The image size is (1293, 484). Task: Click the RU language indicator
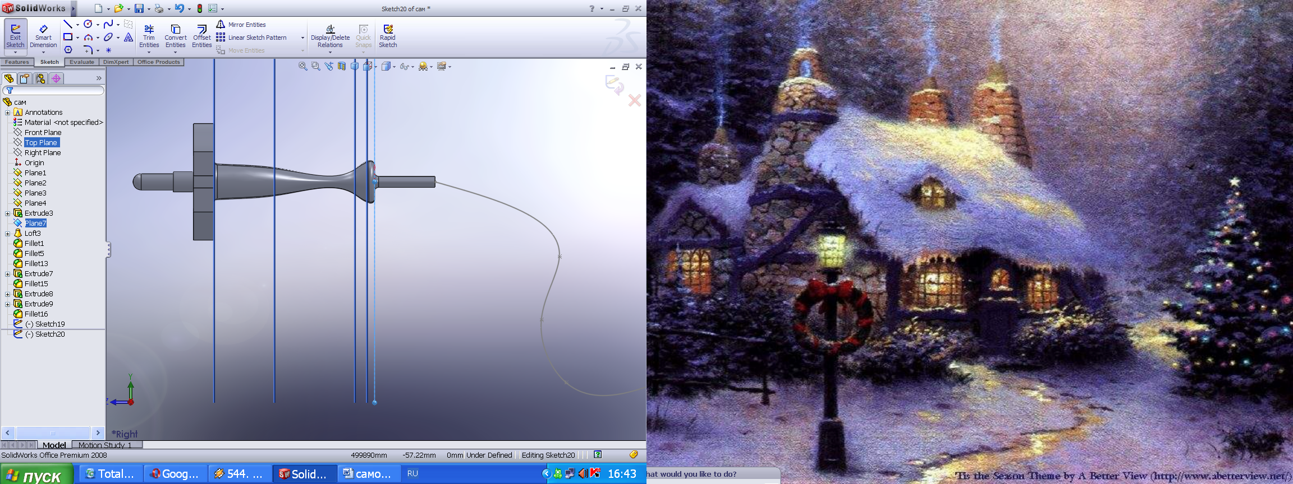pos(412,473)
